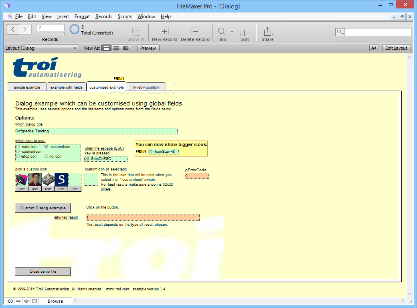Zoom in using status bar plus icon

click(26, 301)
